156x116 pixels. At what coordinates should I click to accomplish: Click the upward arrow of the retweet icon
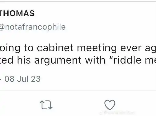tap(42, 104)
